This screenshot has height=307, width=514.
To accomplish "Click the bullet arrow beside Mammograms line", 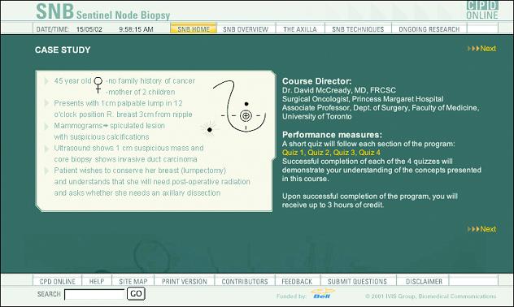I will coord(46,126).
